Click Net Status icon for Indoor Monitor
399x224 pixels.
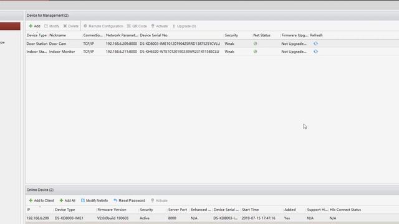pyautogui.click(x=255, y=52)
